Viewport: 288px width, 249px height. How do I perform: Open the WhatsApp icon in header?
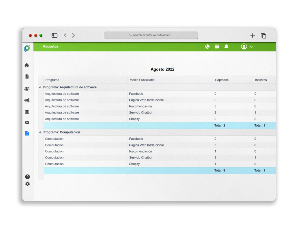(x=207, y=46)
